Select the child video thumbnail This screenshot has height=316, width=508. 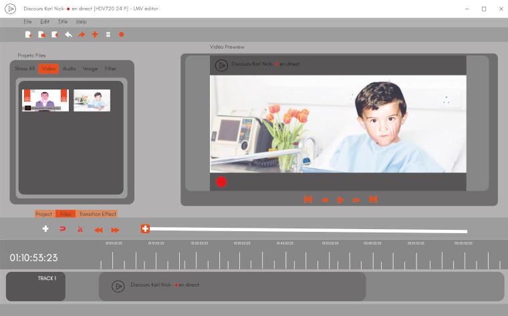pos(92,100)
